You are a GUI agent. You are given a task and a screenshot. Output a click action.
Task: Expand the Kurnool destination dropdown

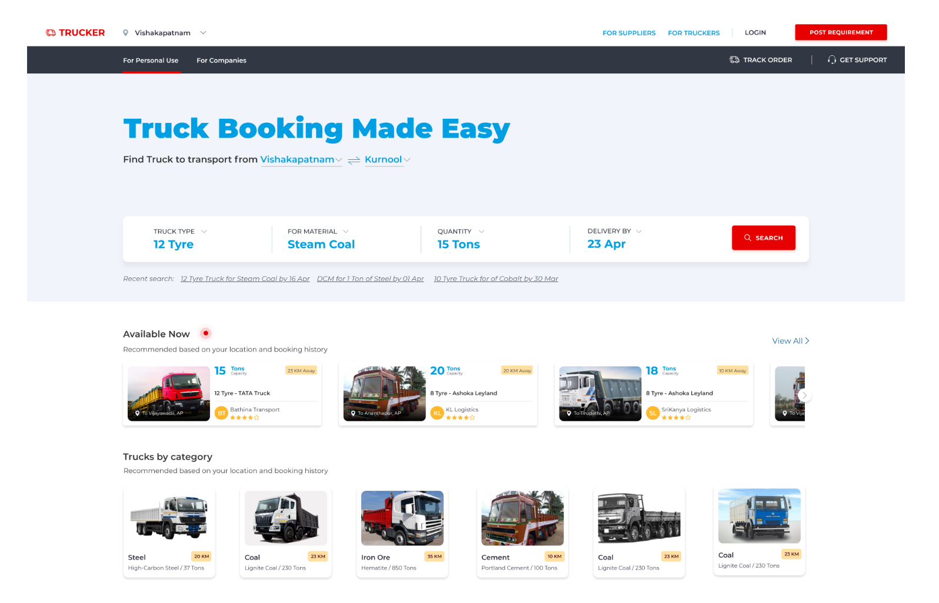(x=407, y=160)
